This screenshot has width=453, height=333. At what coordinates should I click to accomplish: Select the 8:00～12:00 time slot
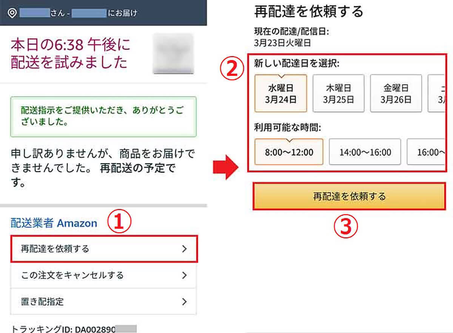tap(289, 152)
